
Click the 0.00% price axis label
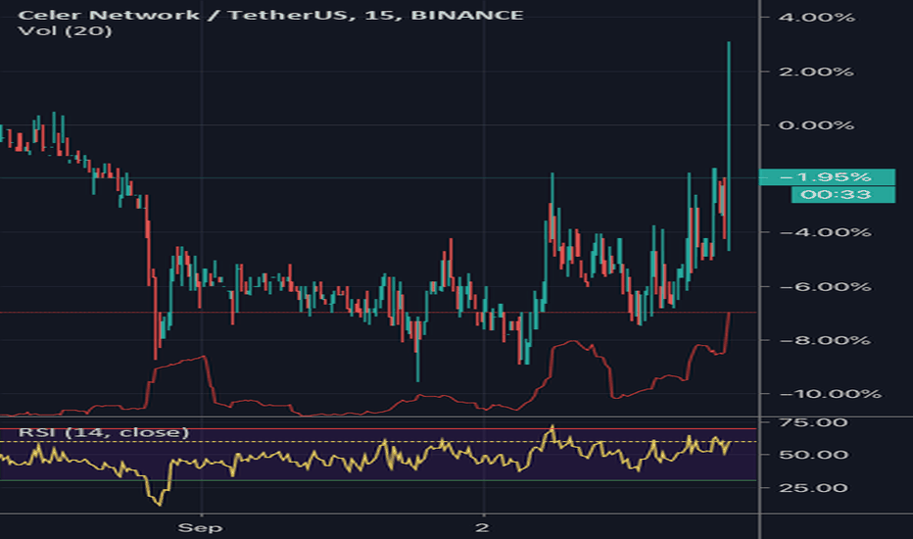coord(816,125)
